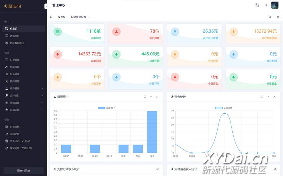The width and height of the screenshot is (283, 176).
Task: Switch to the 网站信息配置 tab
Action: [x=78, y=17]
